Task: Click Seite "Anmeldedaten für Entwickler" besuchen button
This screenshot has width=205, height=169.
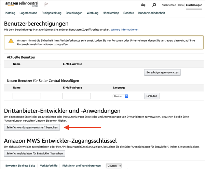Action: (35, 153)
